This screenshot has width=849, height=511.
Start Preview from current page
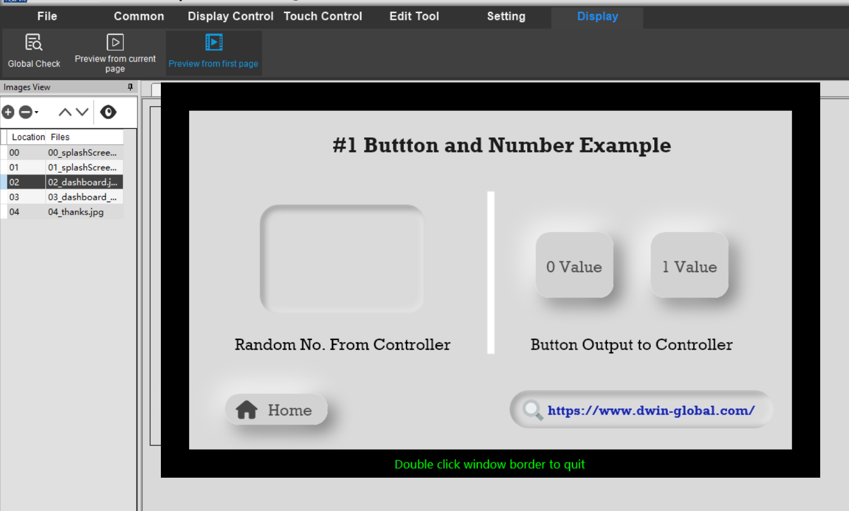pyautogui.click(x=115, y=51)
